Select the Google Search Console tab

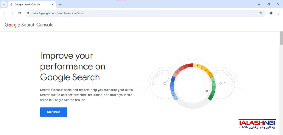pos(32,4)
